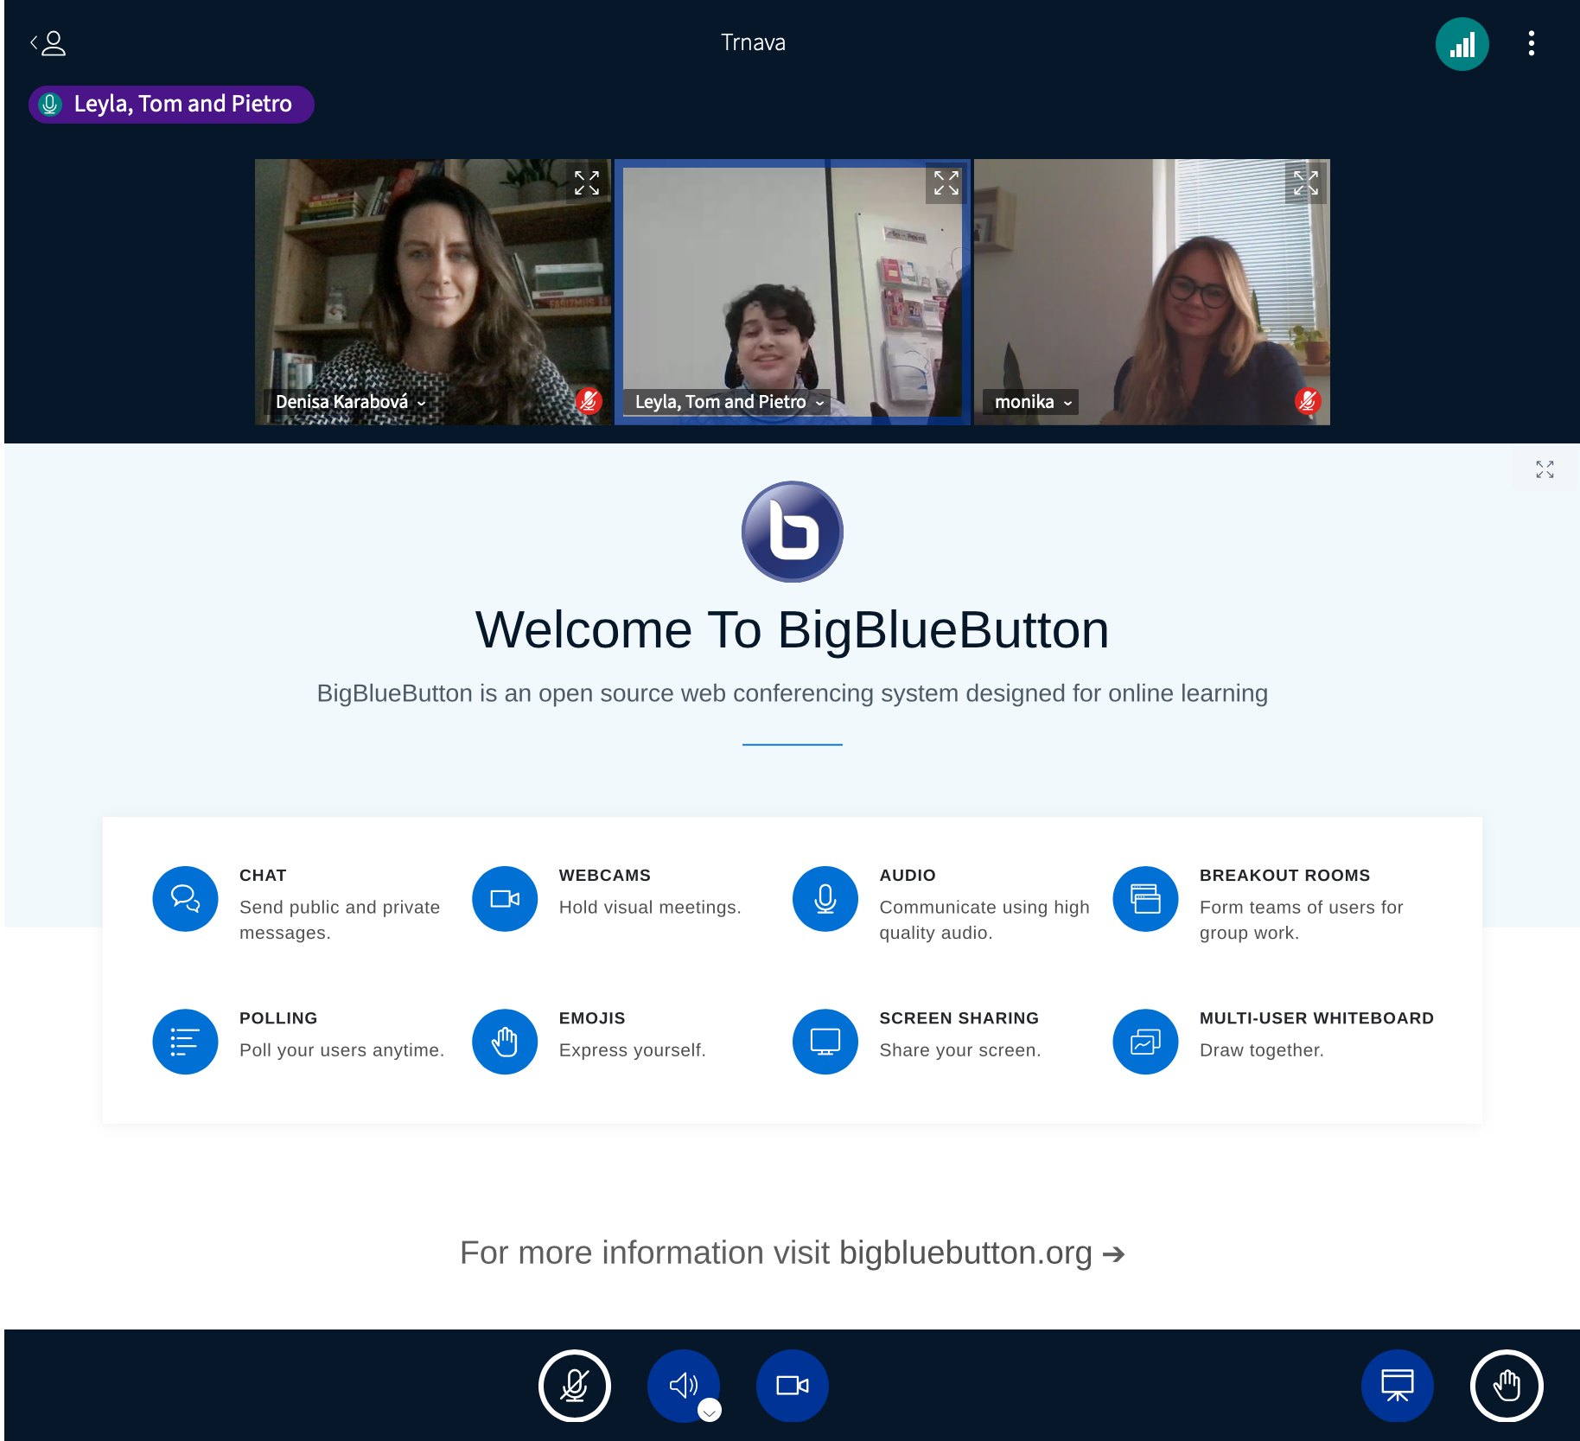Click the Leyla, Tom and Pietro talking indicator
Viewport: 1580px width, 1441px height.
click(171, 105)
